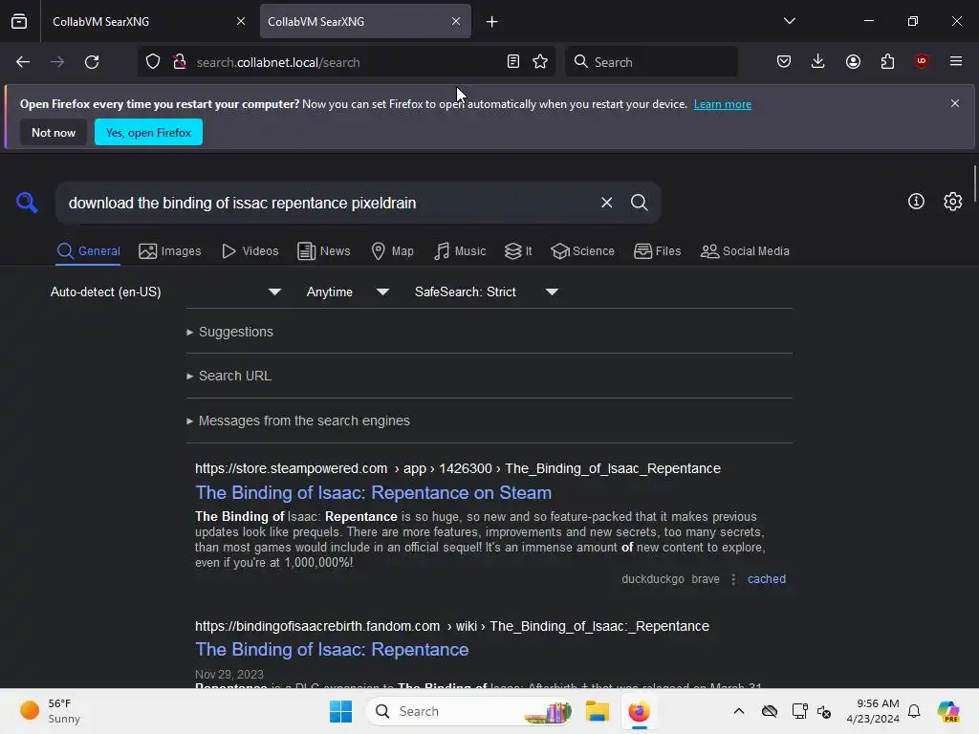Open the three-dot menu beside cached

[x=733, y=579]
